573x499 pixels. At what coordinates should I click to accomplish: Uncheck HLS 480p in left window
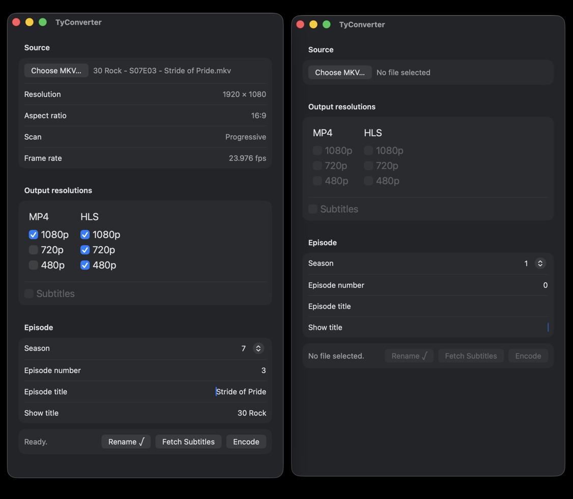point(85,265)
